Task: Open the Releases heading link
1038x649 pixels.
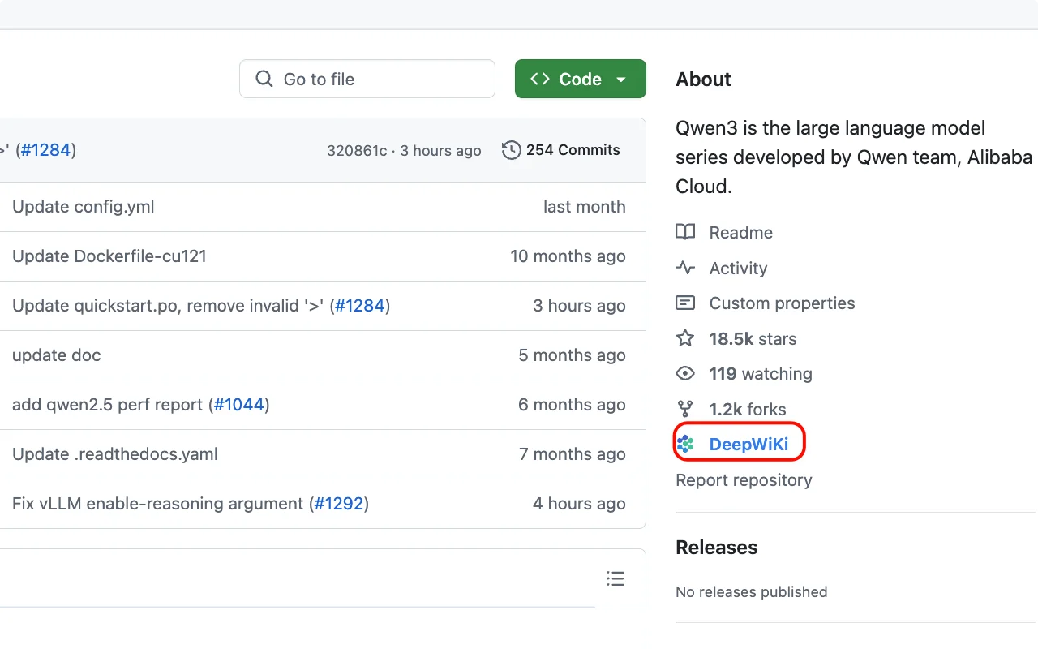Action: (x=717, y=548)
